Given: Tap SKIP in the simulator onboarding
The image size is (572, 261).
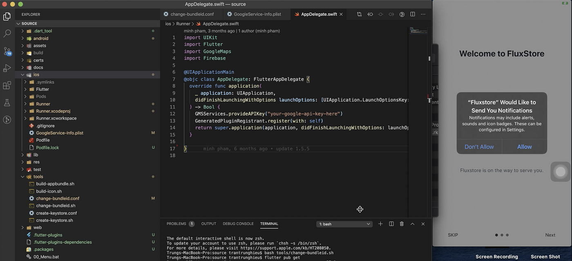Looking at the screenshot, I should pos(453,235).
